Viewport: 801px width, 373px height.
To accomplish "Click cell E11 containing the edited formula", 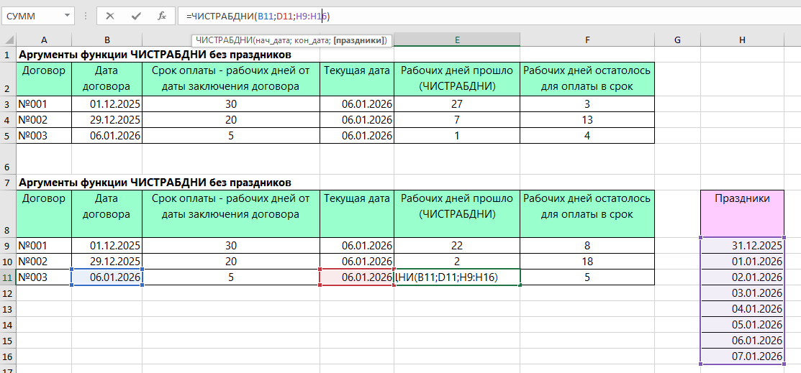I will point(457,277).
